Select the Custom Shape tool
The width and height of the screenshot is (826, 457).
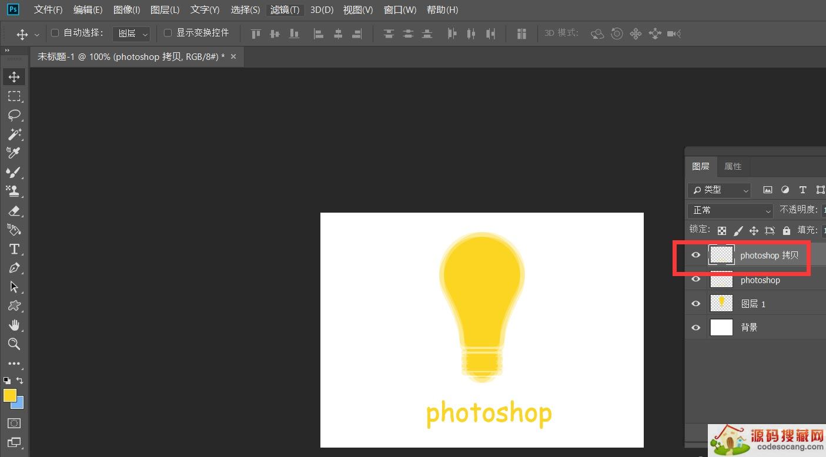point(14,306)
